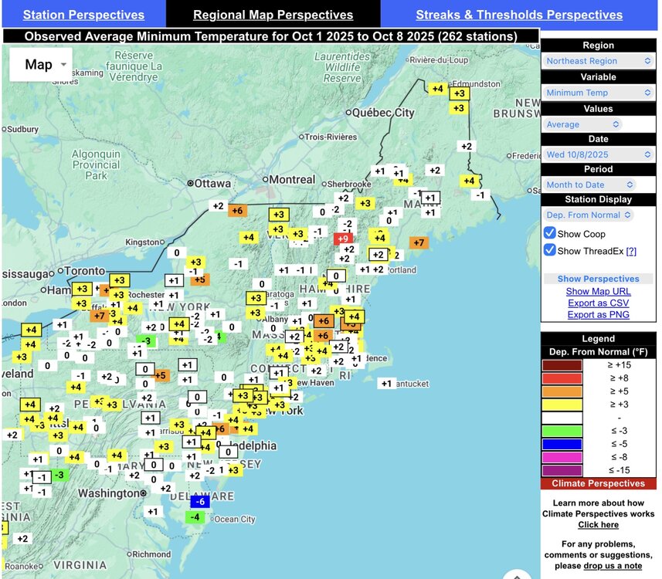
Task: Click the orange +5 marker in Pennsylvania
Action: [x=160, y=375]
